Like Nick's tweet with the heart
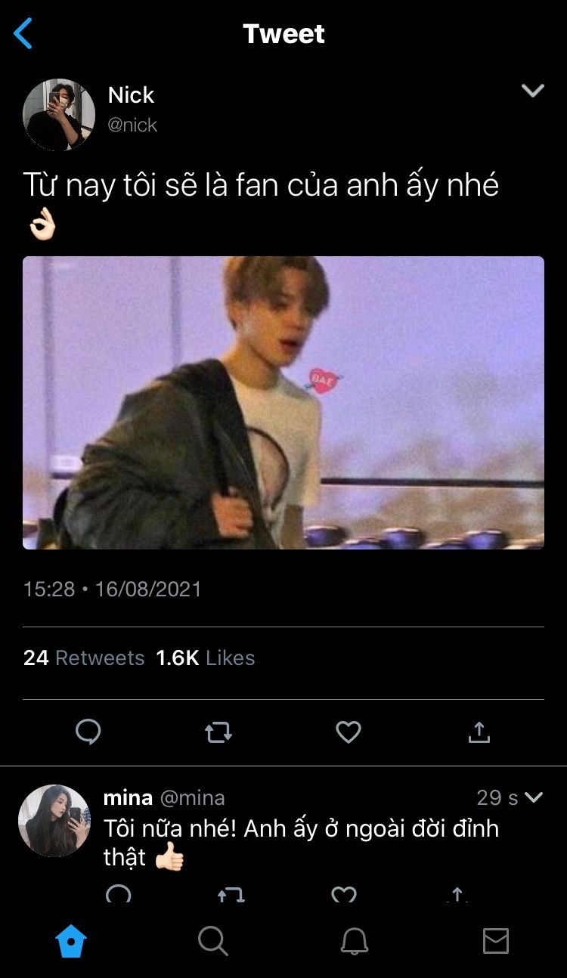This screenshot has height=978, width=567. (349, 732)
